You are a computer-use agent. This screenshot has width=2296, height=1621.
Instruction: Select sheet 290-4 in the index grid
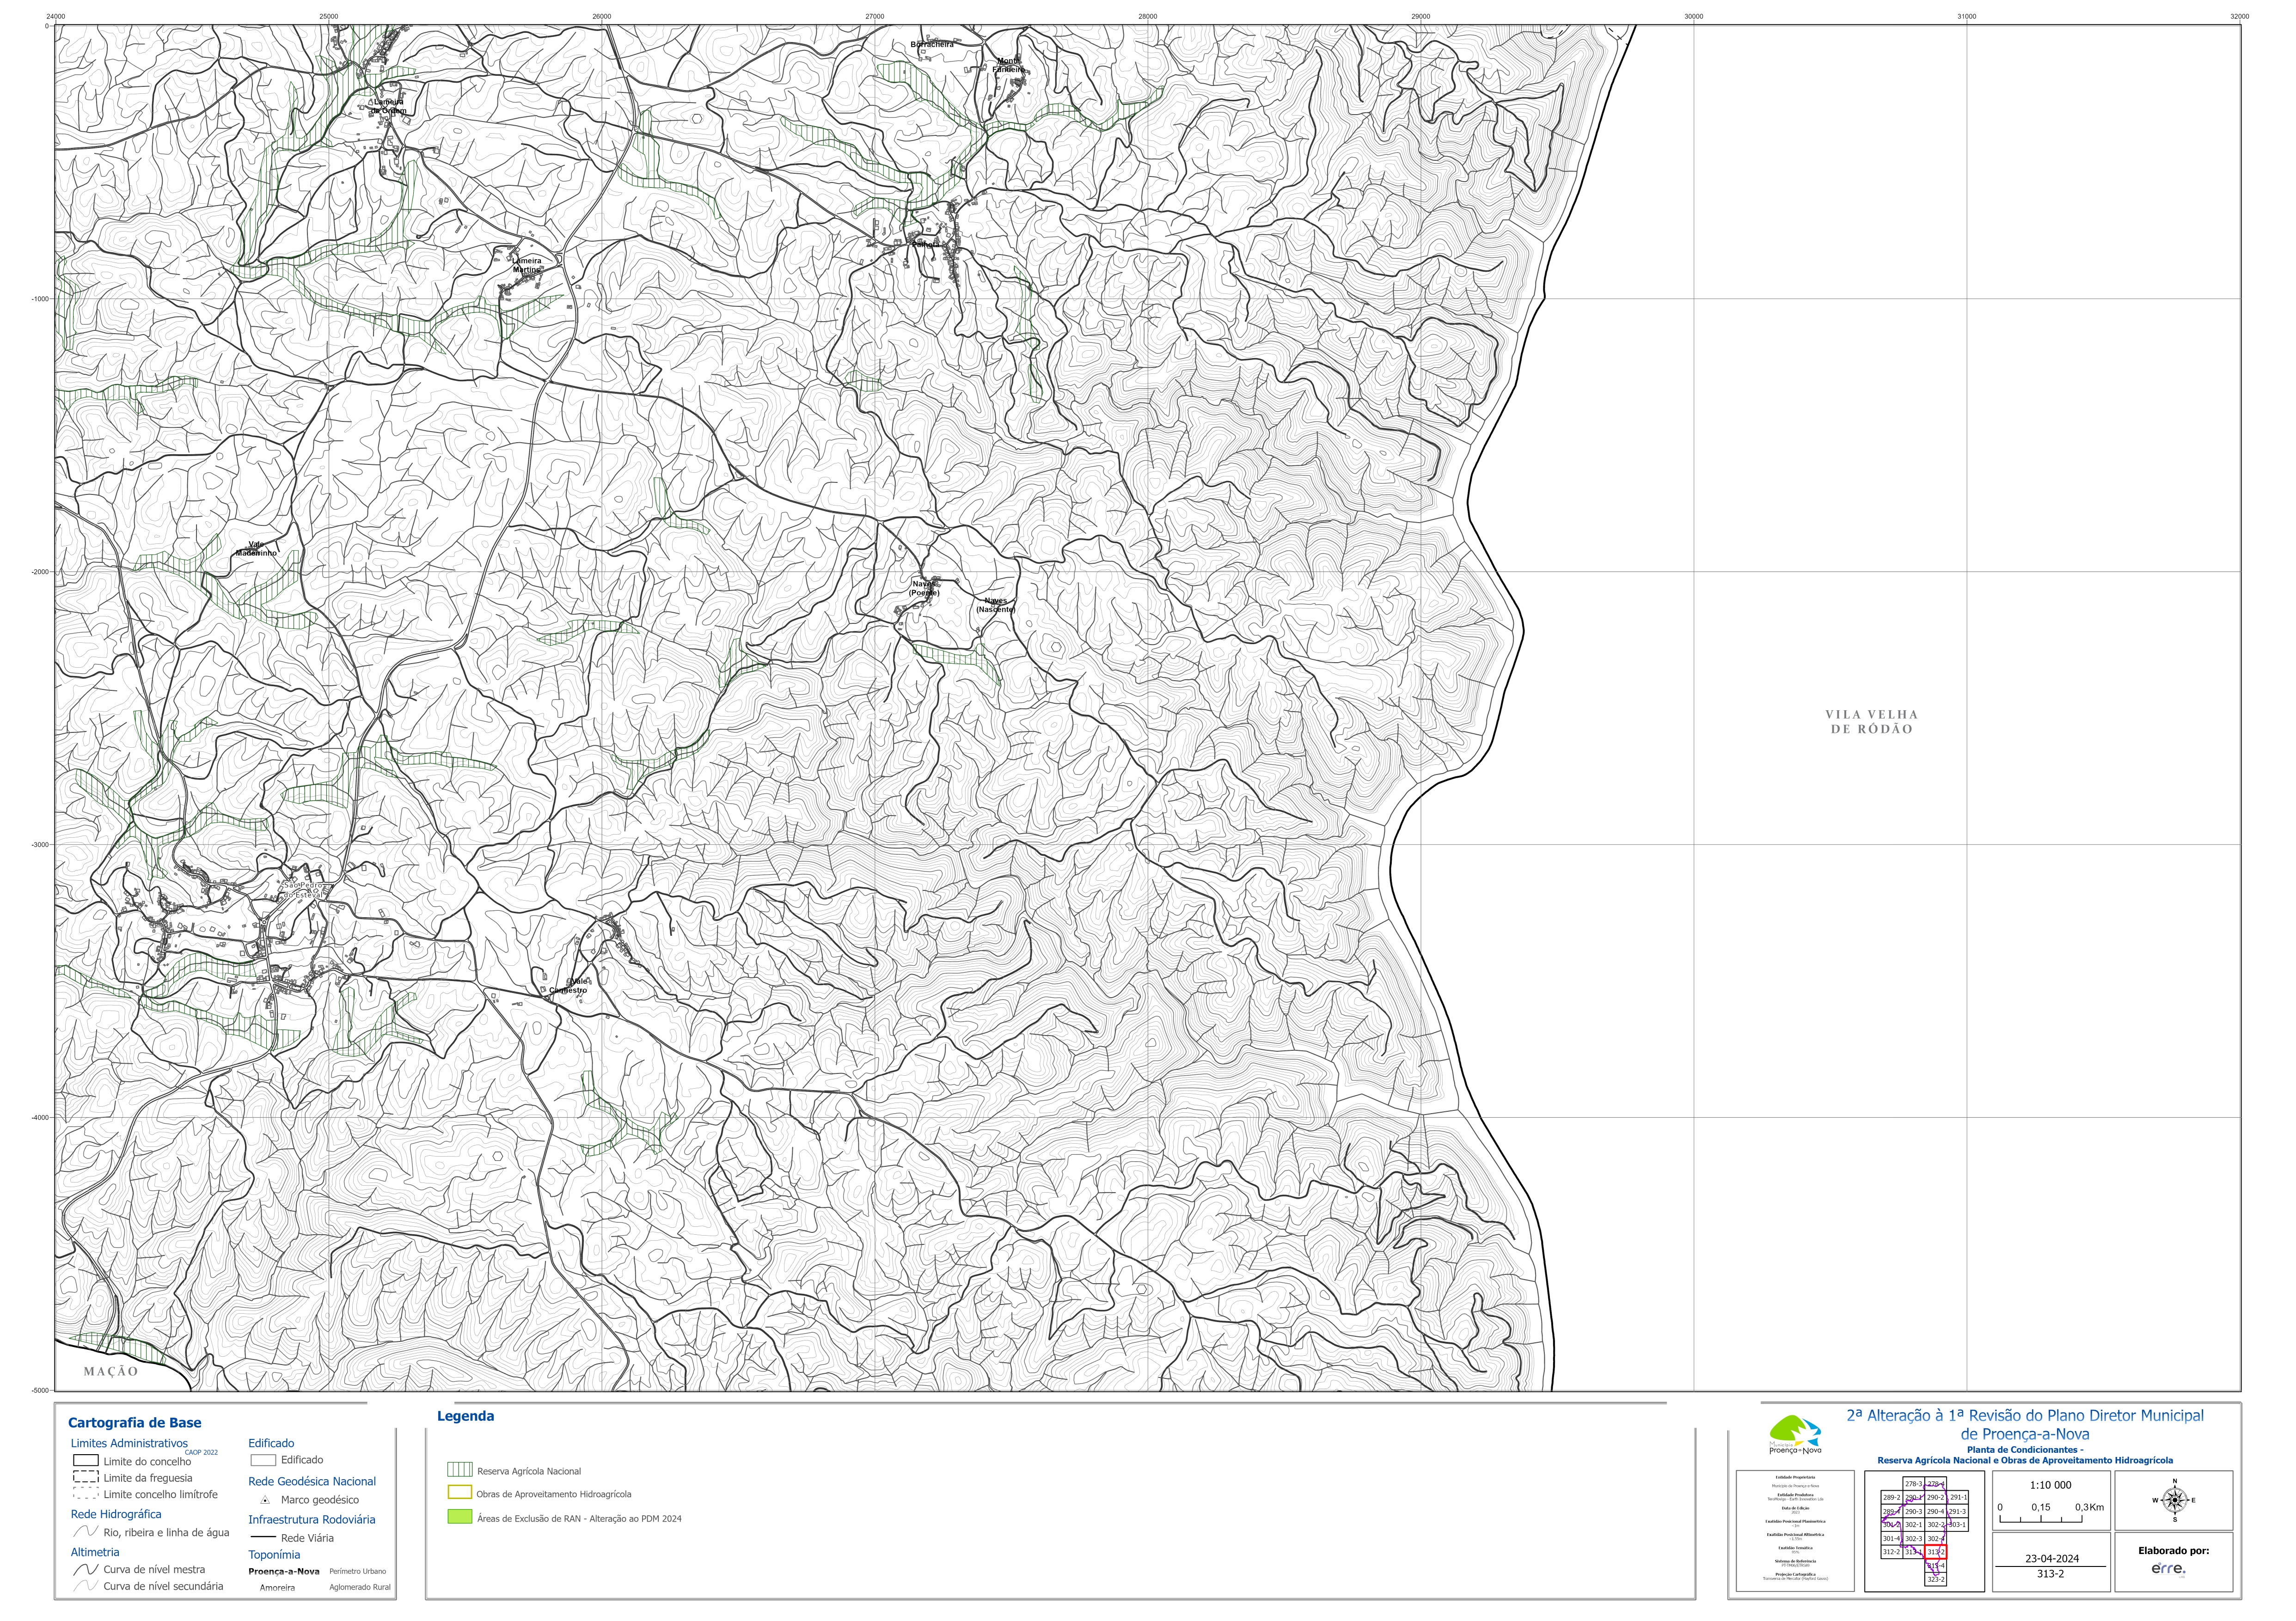click(1935, 1512)
